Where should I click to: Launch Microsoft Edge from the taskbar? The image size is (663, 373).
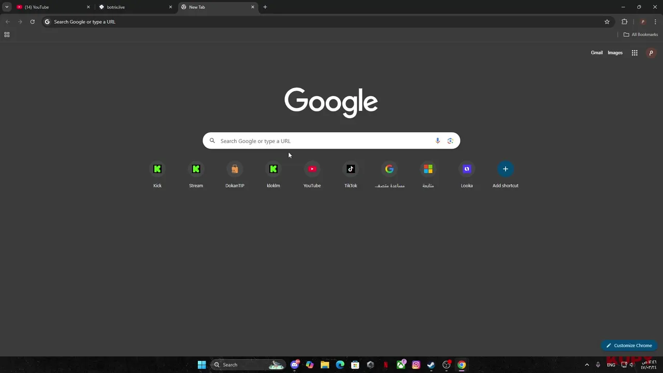[340, 365]
